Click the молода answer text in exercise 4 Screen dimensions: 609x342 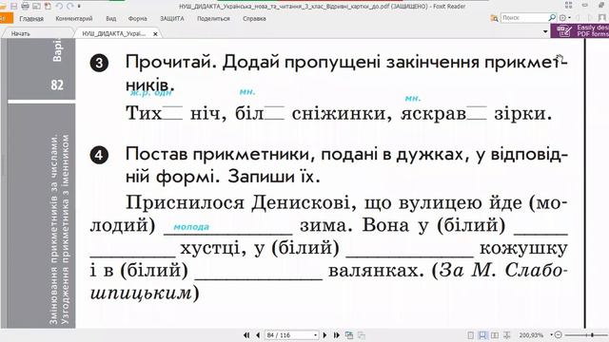click(191, 227)
